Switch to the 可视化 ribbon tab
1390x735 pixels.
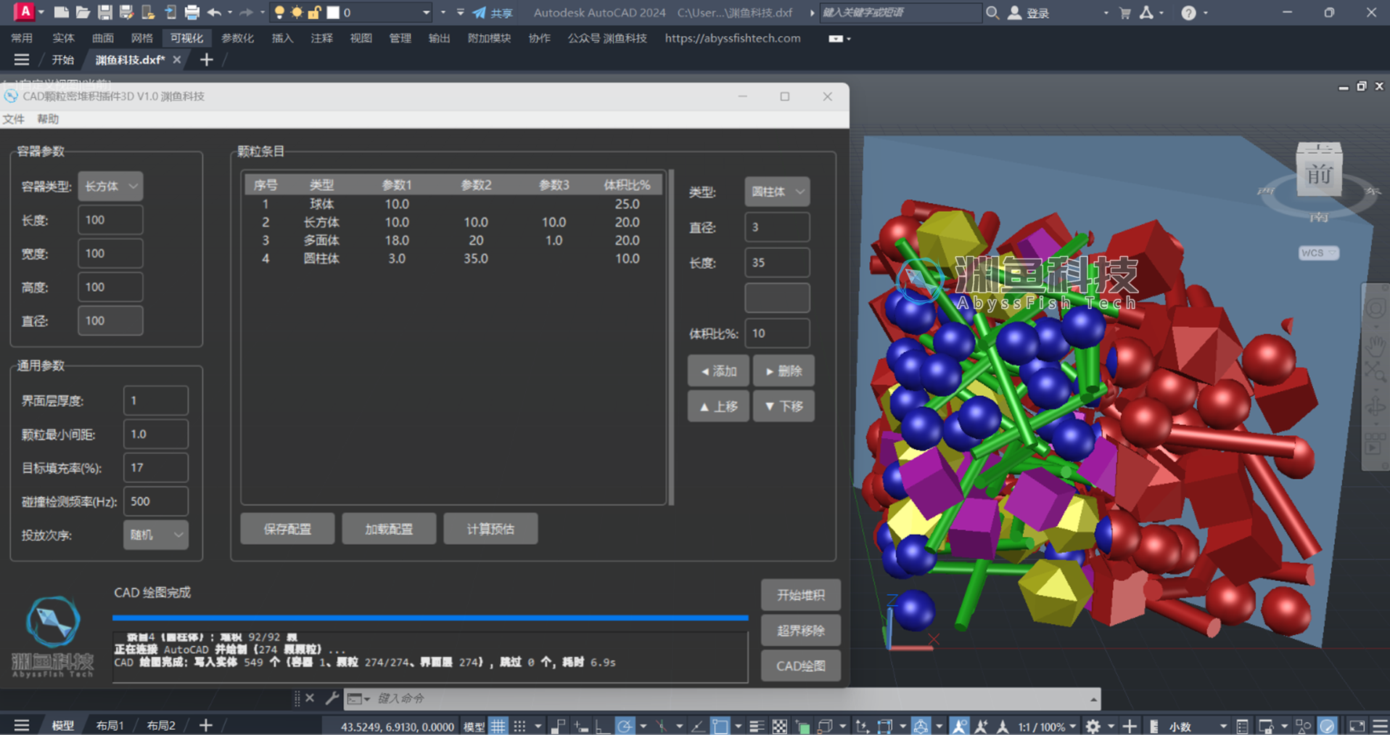tap(186, 38)
